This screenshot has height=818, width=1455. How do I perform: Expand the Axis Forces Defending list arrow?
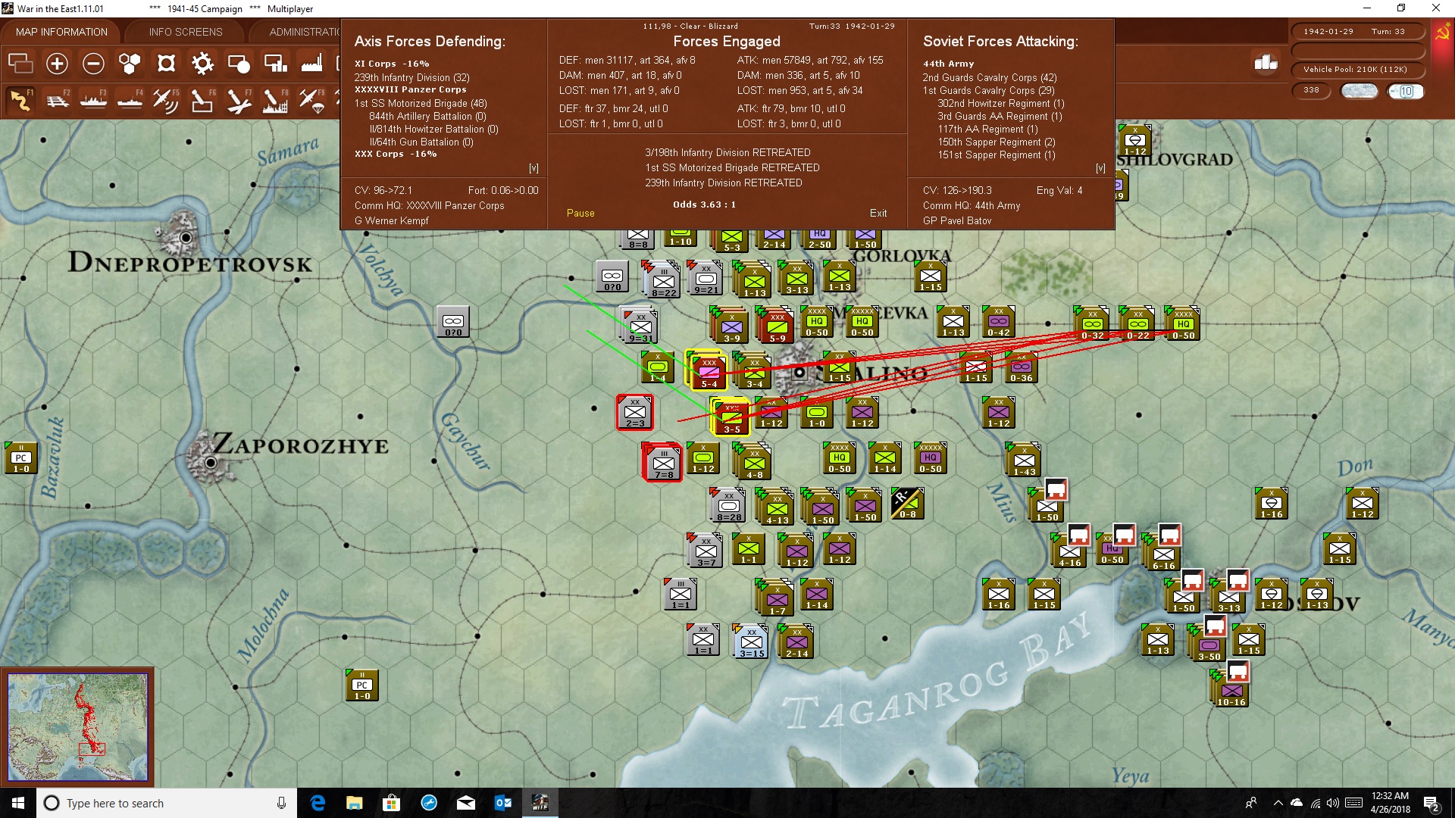click(533, 168)
